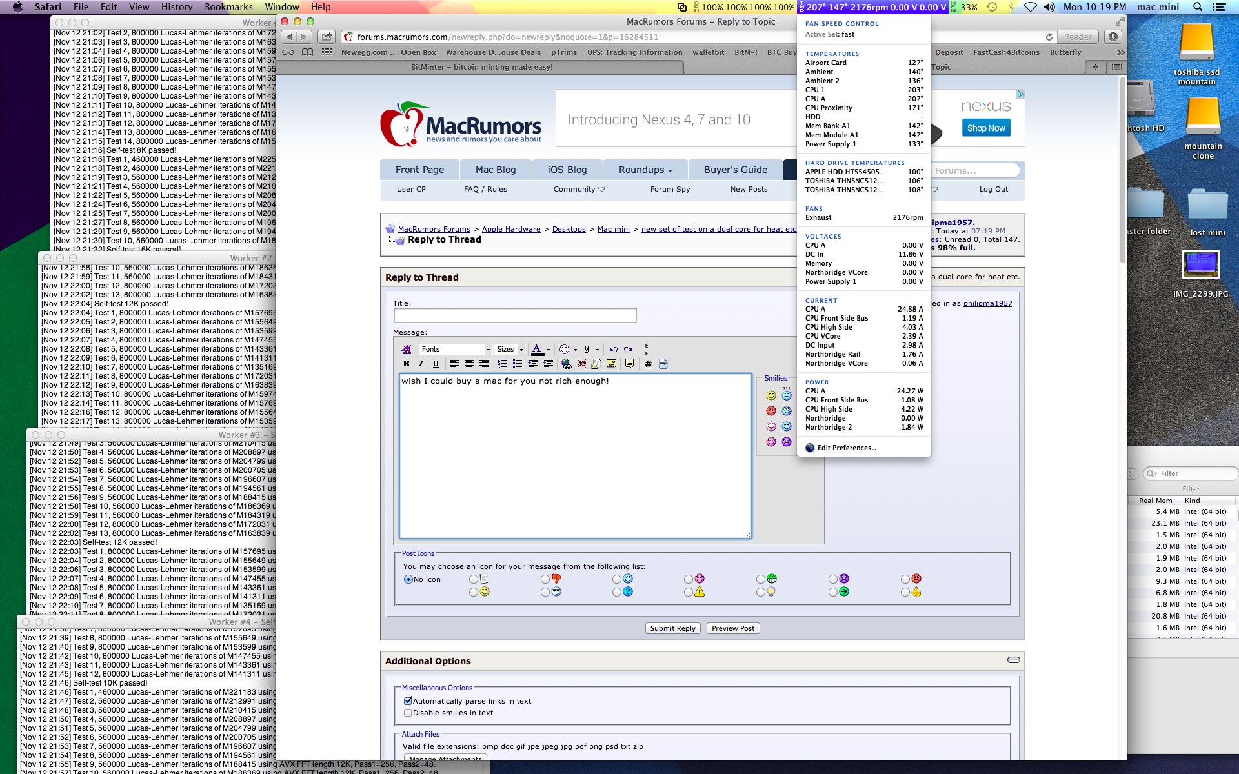
Task: Open text color dropdown arrow
Action: pos(549,350)
